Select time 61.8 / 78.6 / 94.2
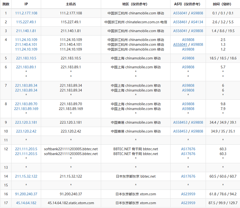This screenshot has height=208, width=240. [223, 194]
